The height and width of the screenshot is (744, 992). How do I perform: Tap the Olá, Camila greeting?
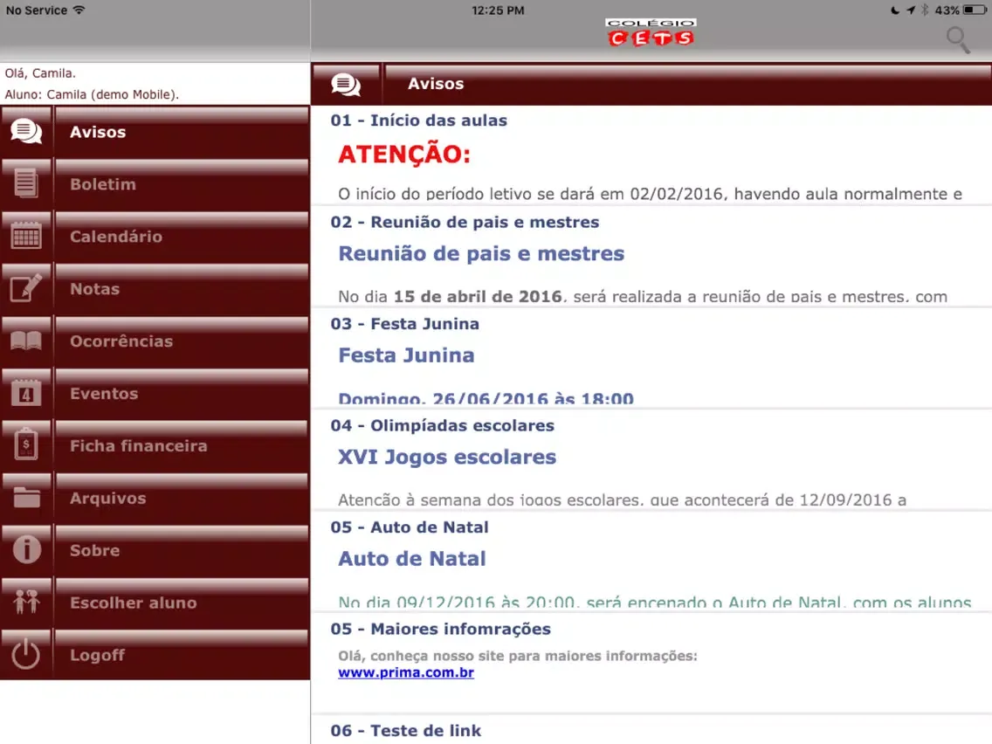40,73
